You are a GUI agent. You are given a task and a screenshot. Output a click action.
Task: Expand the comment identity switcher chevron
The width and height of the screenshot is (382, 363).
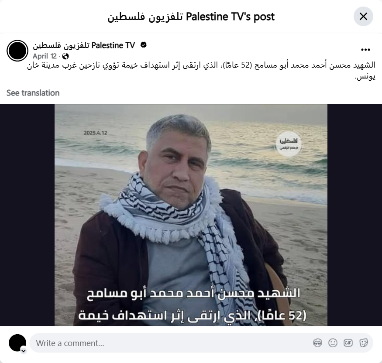click(24, 351)
